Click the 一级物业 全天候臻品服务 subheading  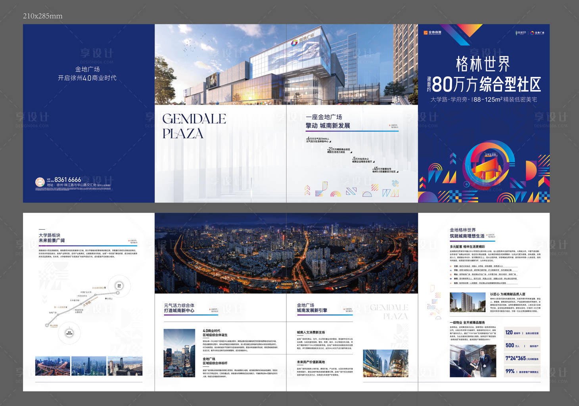467,323
